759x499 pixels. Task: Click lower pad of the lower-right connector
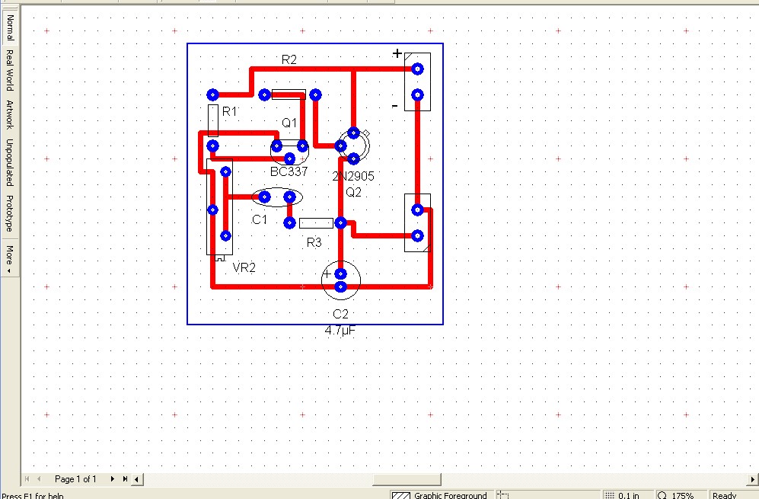click(x=417, y=235)
